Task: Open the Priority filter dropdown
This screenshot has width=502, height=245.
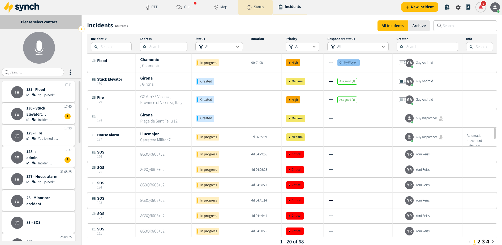Action: coord(302,47)
